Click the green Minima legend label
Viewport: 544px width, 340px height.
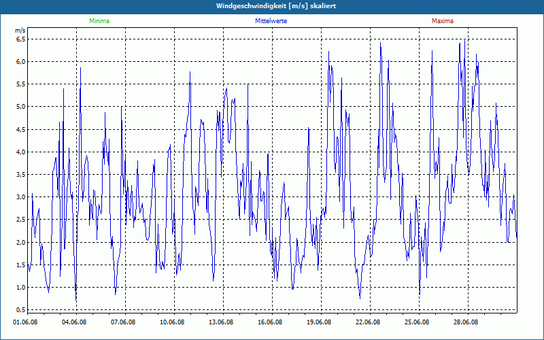click(99, 21)
